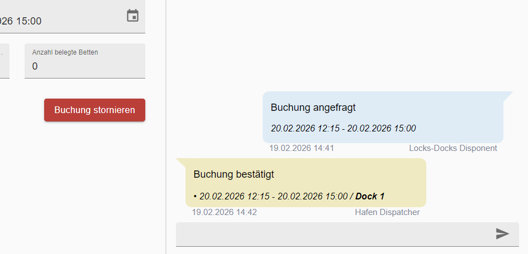Click the vertical divider between form and chat
Screen dimensions: 528x254
pyautogui.click(x=166, y=127)
